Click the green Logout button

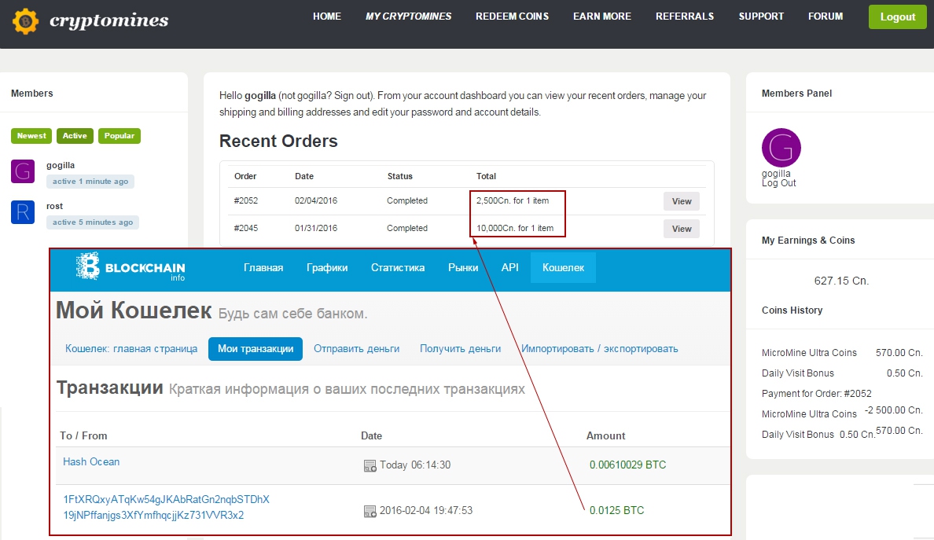point(898,17)
